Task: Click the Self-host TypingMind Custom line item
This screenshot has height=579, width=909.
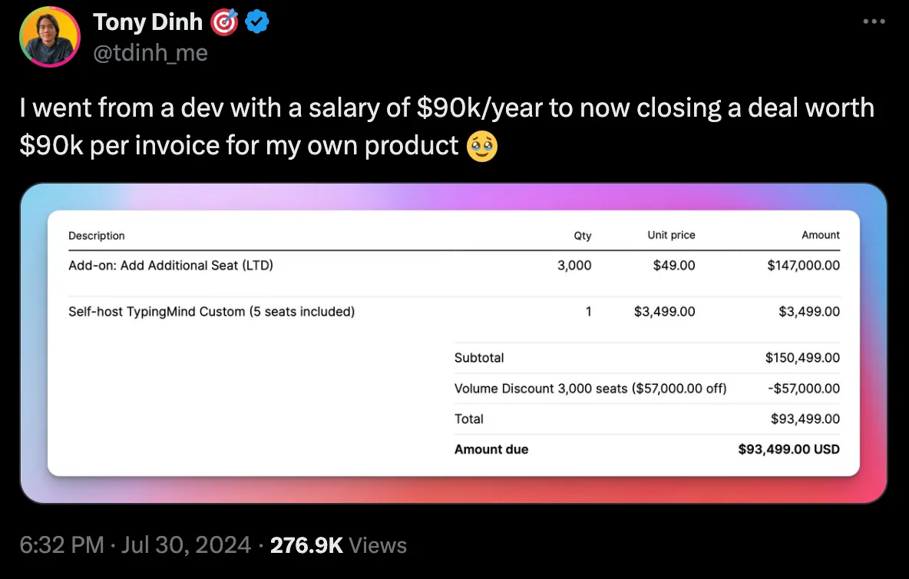Action: click(x=211, y=312)
